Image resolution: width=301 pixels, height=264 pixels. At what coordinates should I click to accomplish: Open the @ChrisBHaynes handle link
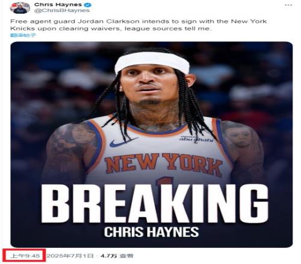click(x=62, y=10)
